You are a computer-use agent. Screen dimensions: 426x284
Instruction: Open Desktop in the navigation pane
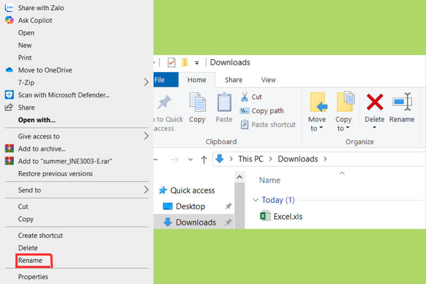191,206
